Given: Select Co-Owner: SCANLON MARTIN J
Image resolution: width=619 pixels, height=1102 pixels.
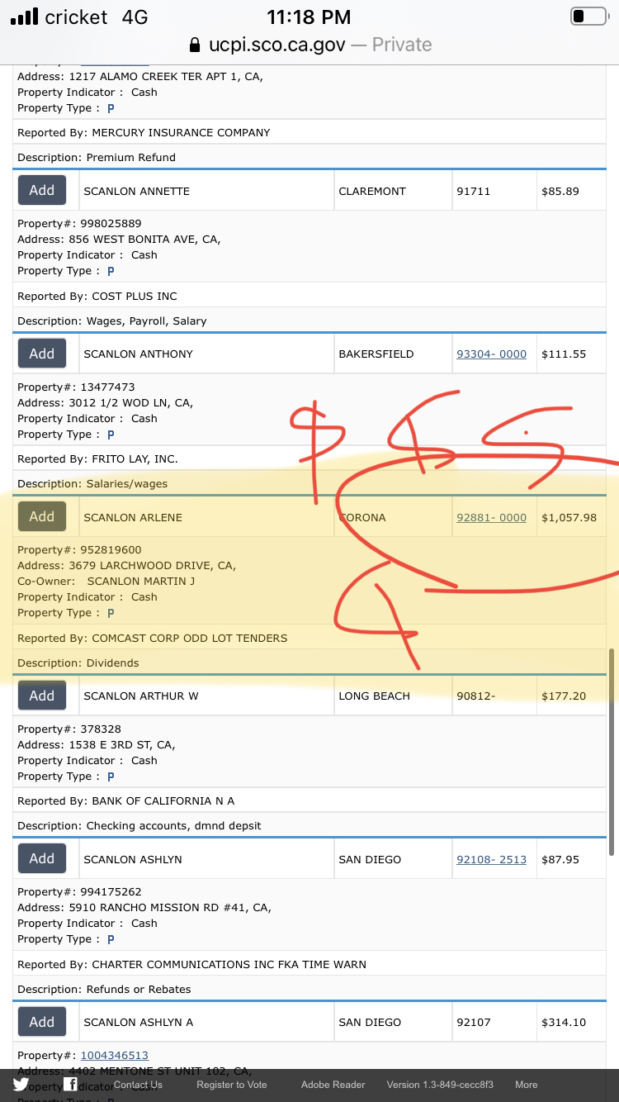Looking at the screenshot, I should (x=106, y=581).
